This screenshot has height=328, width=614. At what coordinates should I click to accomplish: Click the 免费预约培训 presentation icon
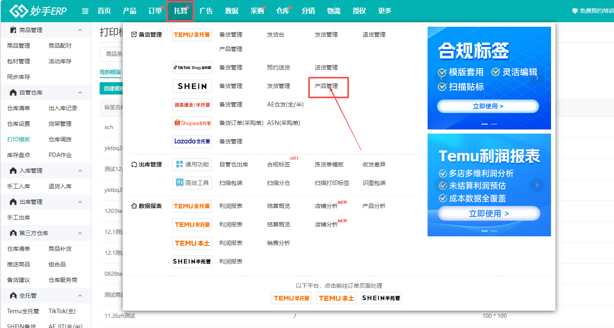[574, 10]
